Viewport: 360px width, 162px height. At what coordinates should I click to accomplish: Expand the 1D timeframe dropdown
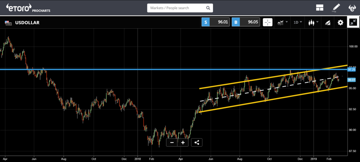[x=298, y=22]
